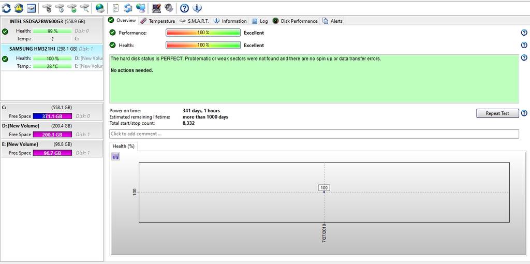This screenshot has width=530, height=264.
Task: Click the network computers toolbar icon
Action: [141, 7]
